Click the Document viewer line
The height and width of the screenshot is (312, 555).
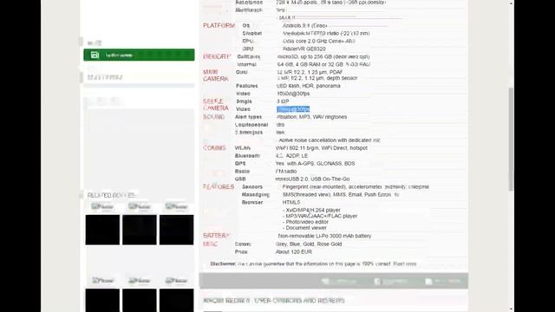tap(304, 228)
